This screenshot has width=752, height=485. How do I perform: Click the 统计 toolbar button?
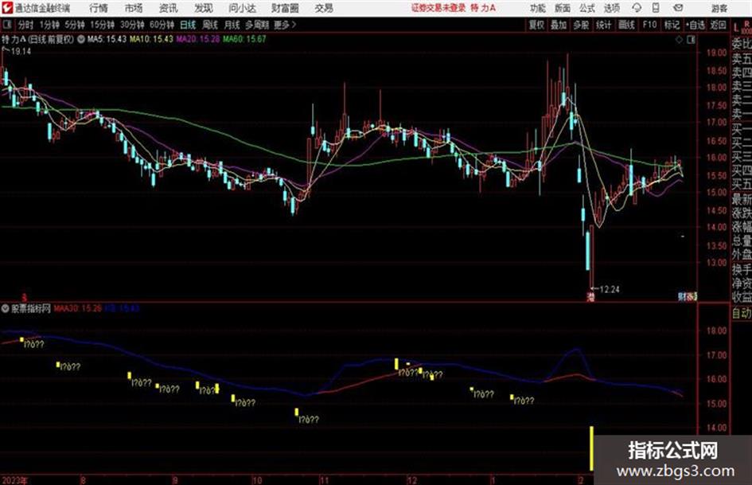coord(604,25)
